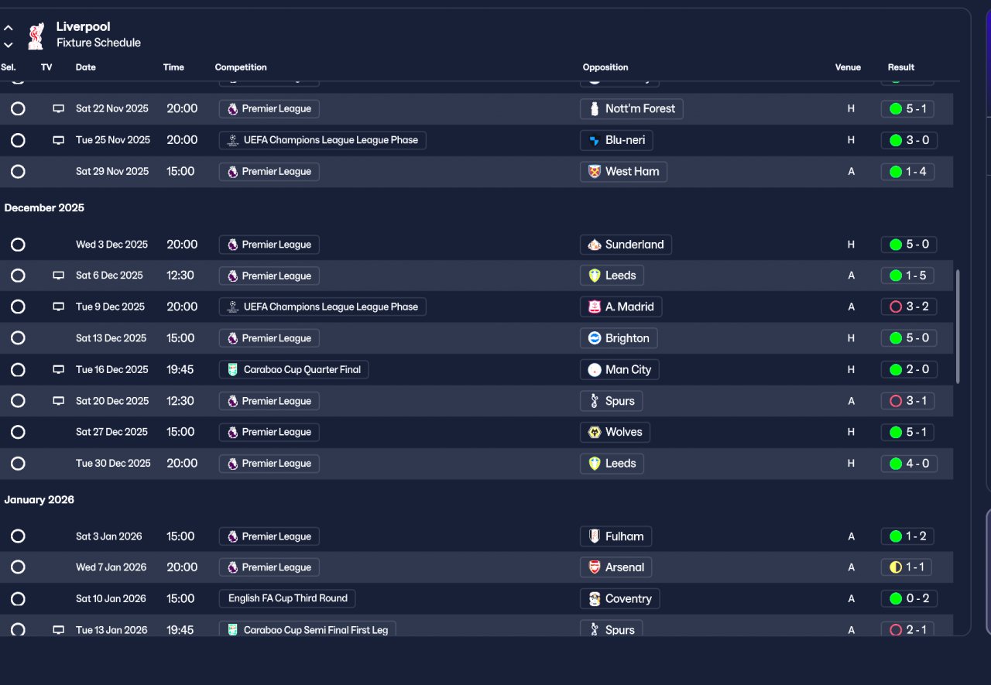Open UEFA Champions League League Phase on Tue 9 Dec
Viewport: 991px width, 685px height.
323,307
